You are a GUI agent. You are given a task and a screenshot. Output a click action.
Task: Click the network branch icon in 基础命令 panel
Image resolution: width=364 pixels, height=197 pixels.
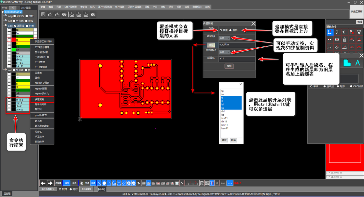(359, 32)
